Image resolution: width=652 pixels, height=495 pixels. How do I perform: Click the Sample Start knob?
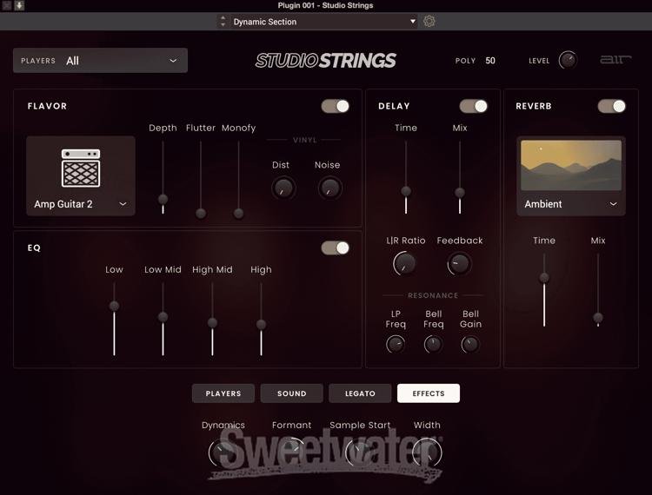(x=360, y=452)
